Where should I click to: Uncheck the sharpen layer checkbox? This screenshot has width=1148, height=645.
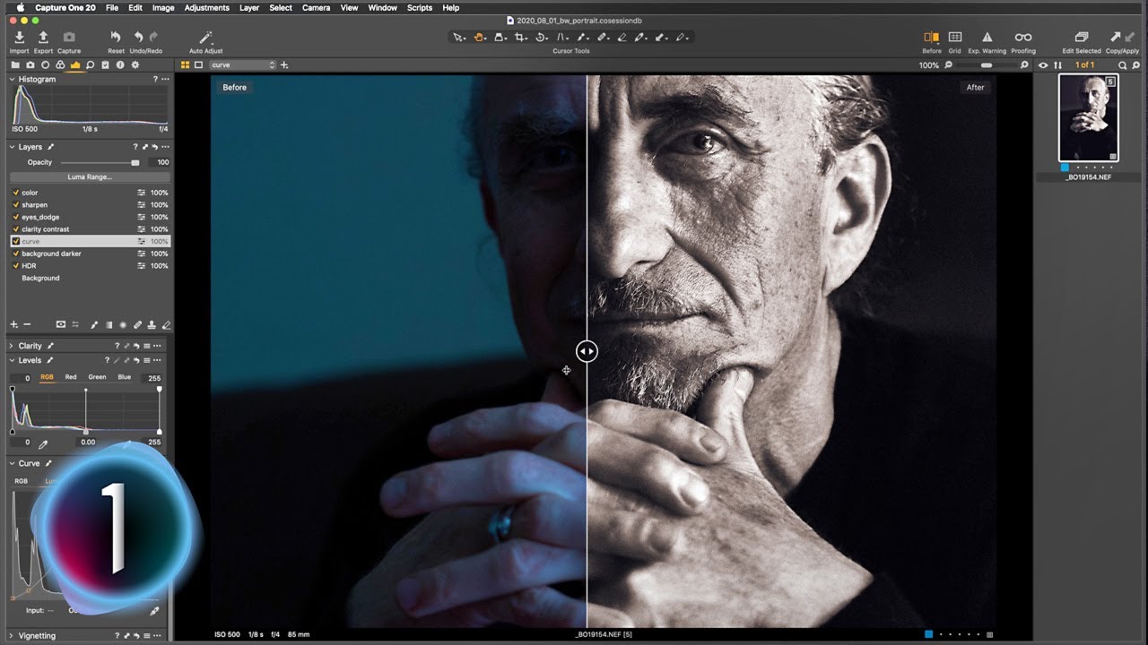(16, 205)
